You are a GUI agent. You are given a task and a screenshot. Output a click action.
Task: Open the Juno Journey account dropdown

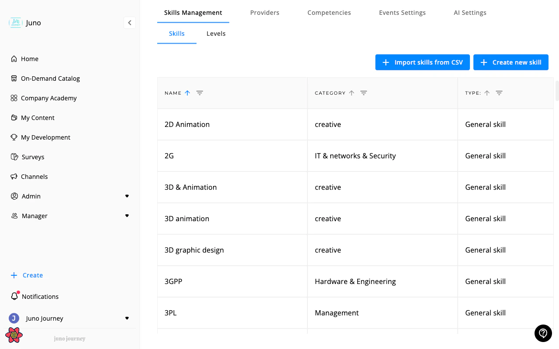point(127,318)
